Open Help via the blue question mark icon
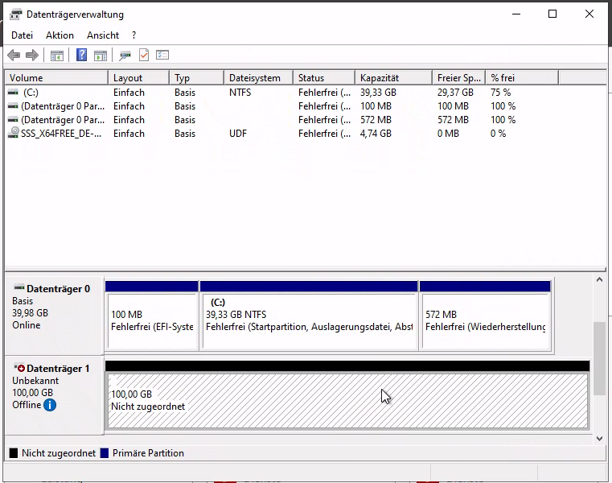The width and height of the screenshot is (612, 483). 81,56
